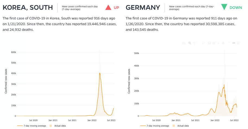Toggle Germany Actual data legend entry
The image size is (248, 129).
click(181, 126)
